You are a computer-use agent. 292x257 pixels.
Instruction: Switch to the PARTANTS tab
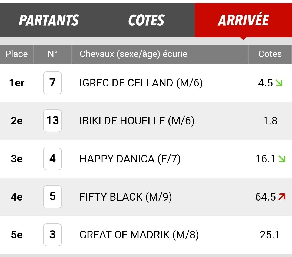[x=49, y=20]
